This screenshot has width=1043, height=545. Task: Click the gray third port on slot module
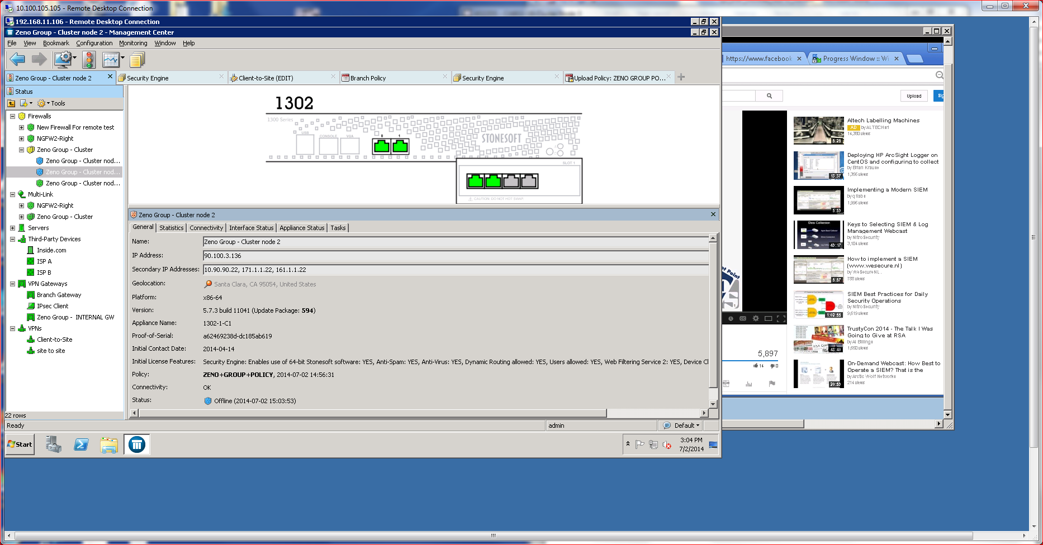click(x=511, y=181)
